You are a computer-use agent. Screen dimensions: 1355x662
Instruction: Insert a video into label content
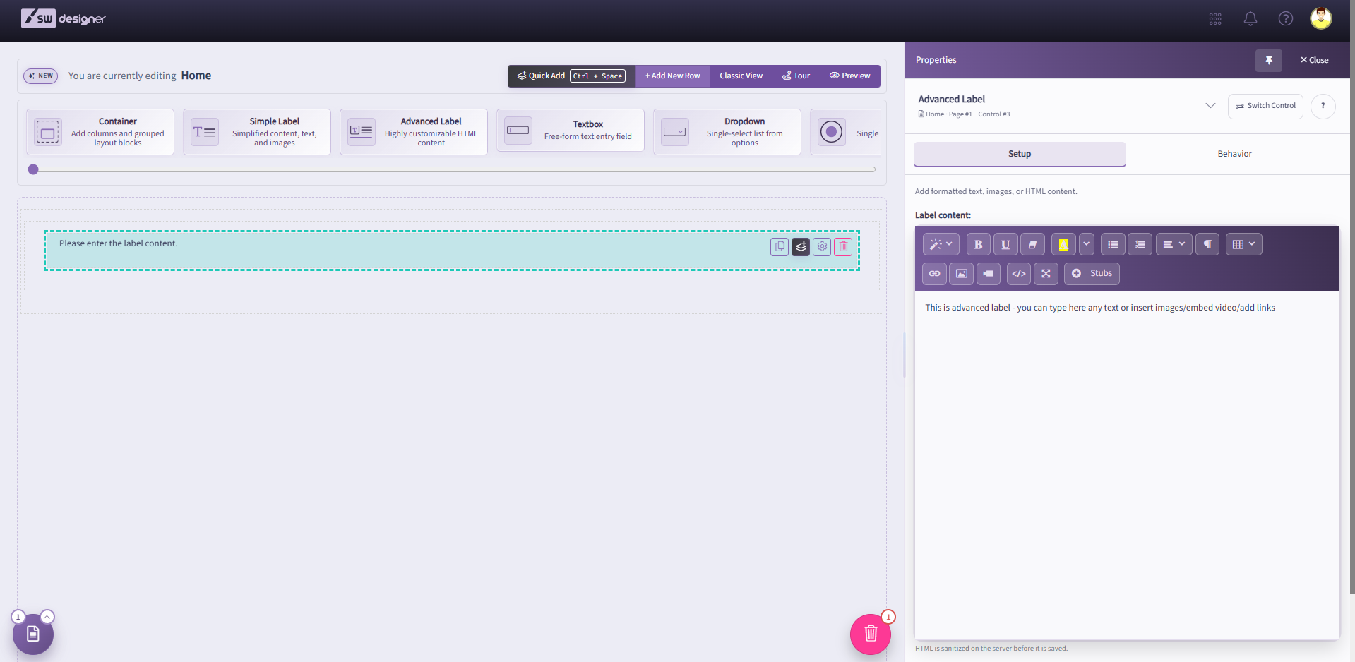point(989,274)
